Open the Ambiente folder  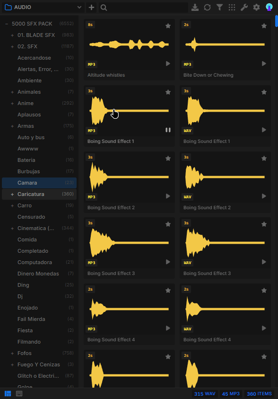pos(39,80)
